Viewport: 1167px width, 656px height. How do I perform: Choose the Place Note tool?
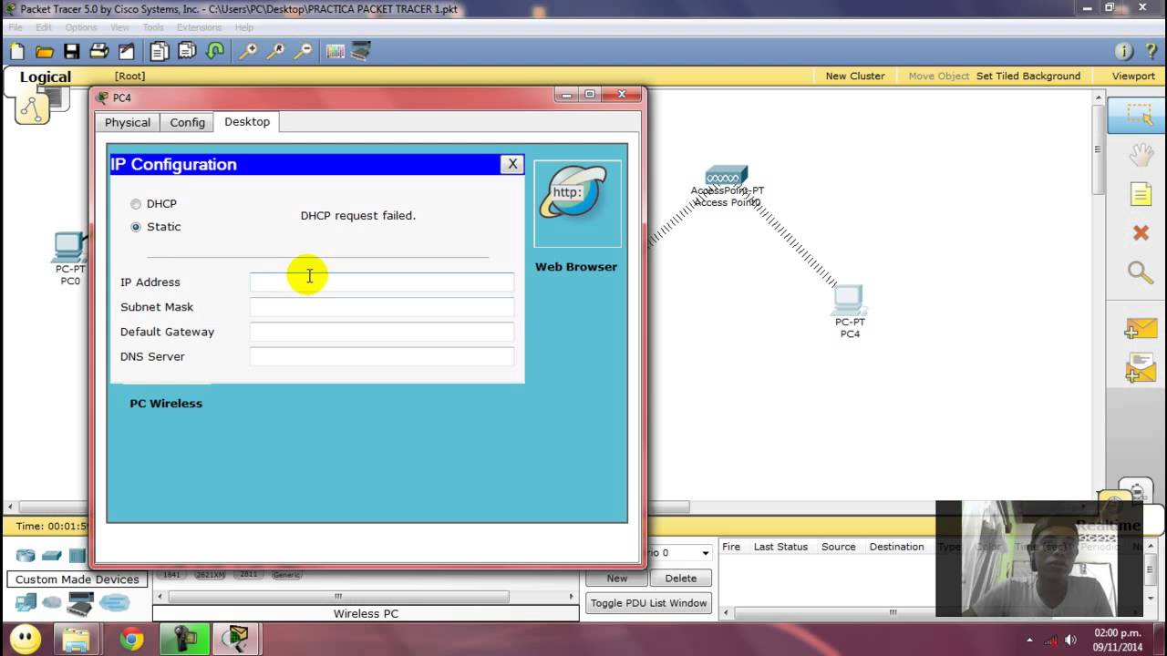tap(1141, 194)
